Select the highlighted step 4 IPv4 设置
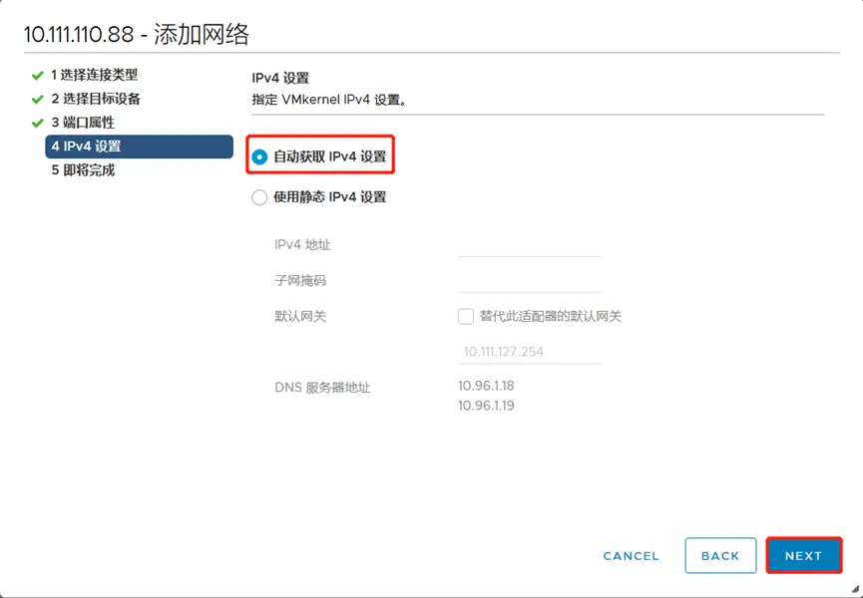Image resolution: width=863 pixels, height=598 pixels. click(x=140, y=147)
